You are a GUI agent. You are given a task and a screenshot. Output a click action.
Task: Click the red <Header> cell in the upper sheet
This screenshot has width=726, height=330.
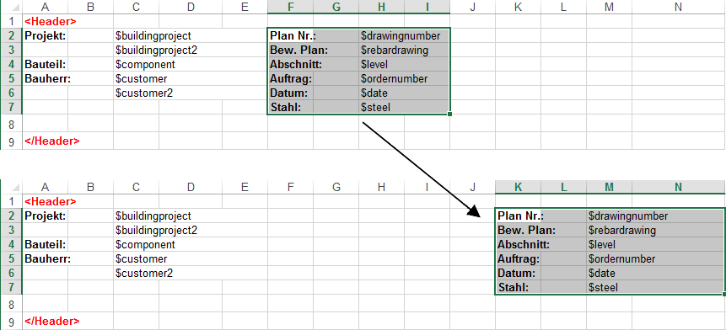pyautogui.click(x=51, y=21)
